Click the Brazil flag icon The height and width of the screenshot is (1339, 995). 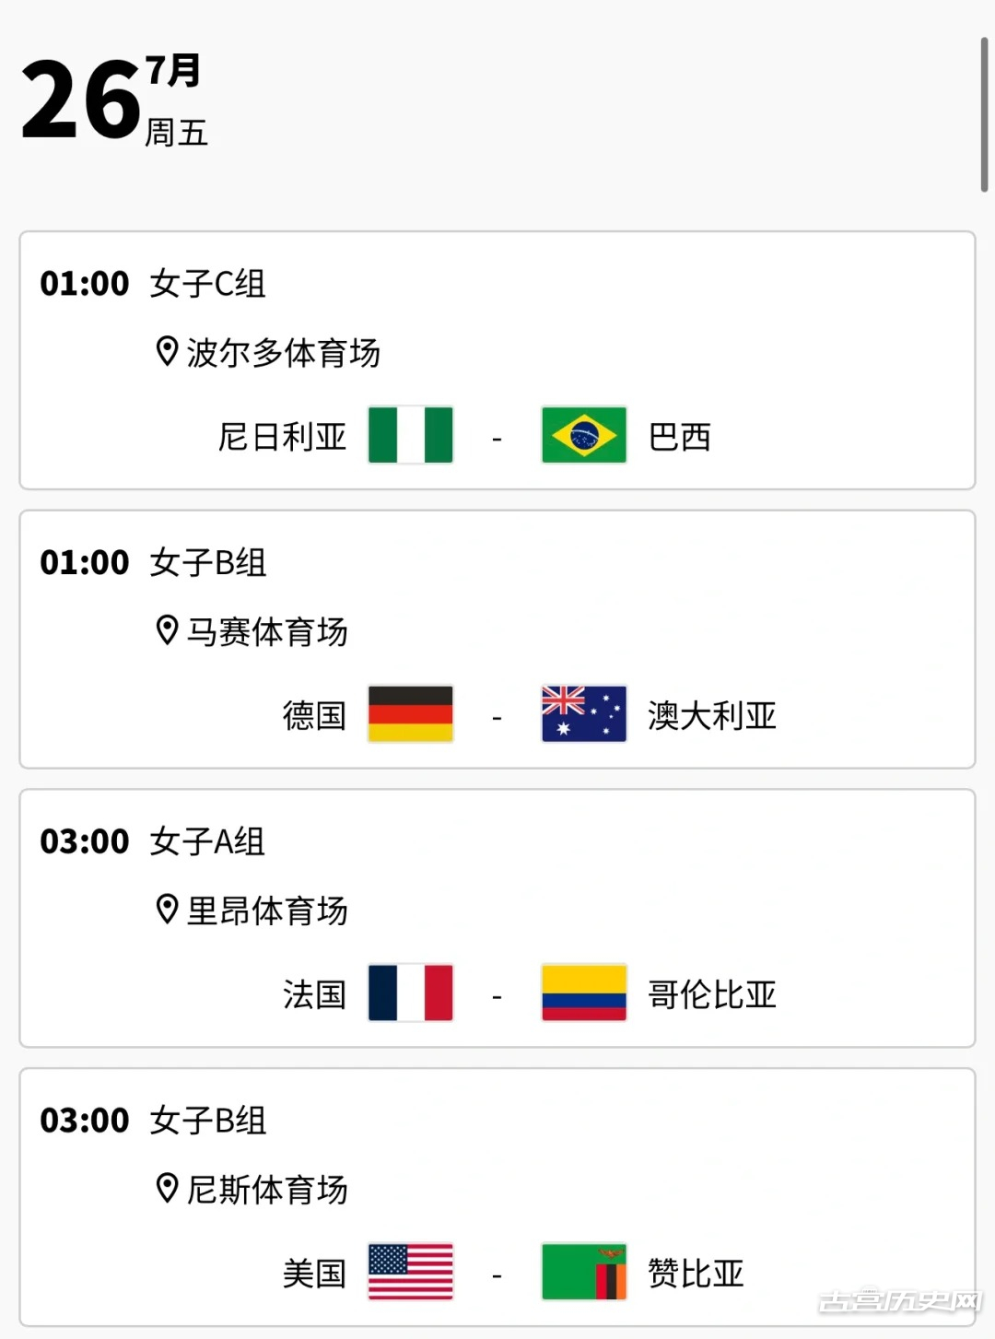[584, 435]
